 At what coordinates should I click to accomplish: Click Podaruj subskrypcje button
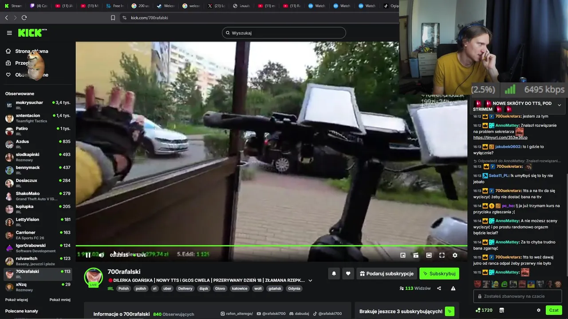coord(387,274)
